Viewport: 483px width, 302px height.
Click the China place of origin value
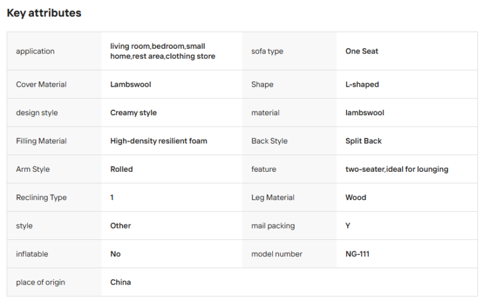coord(120,282)
